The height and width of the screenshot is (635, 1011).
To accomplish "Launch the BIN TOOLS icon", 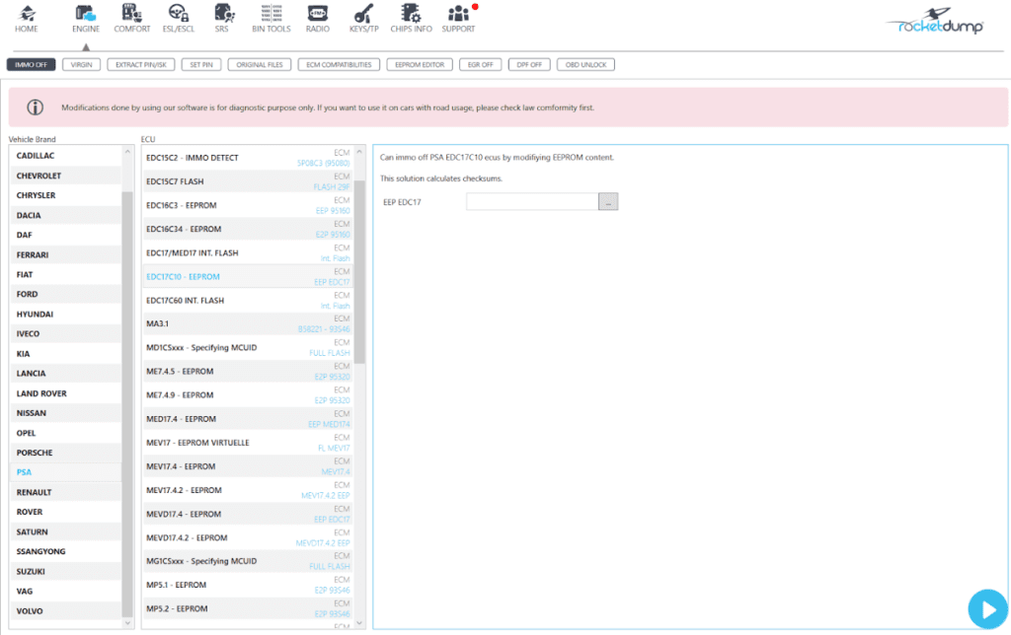I will coord(271,19).
